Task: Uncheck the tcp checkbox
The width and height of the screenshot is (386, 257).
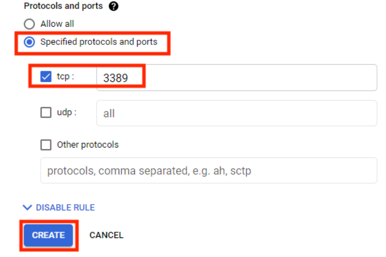Action: click(46, 76)
